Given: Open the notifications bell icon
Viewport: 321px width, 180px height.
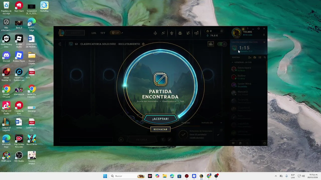Looking at the screenshot, I should click(264, 35).
